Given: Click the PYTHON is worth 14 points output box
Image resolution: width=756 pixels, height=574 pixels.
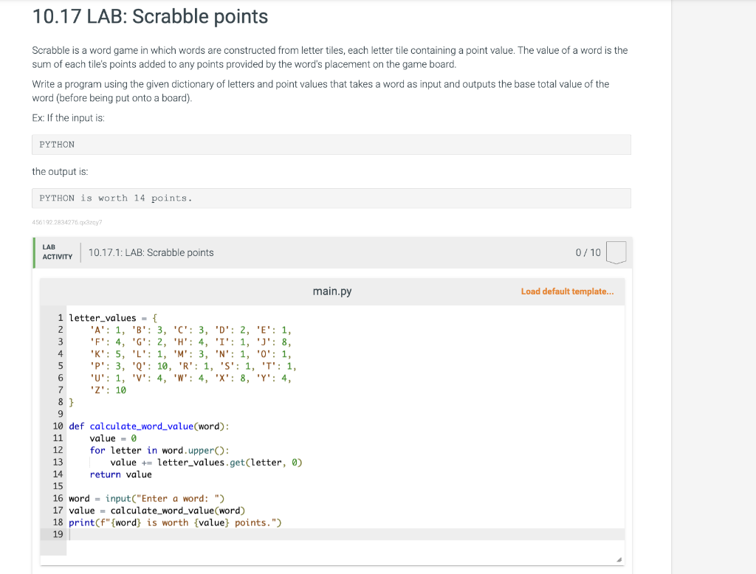Looking at the screenshot, I should point(331,198).
